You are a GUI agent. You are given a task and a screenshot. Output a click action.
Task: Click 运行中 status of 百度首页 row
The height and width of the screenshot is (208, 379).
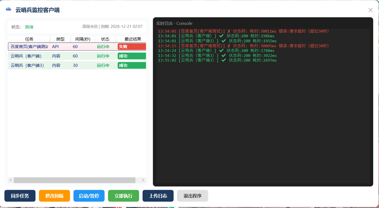(103, 47)
